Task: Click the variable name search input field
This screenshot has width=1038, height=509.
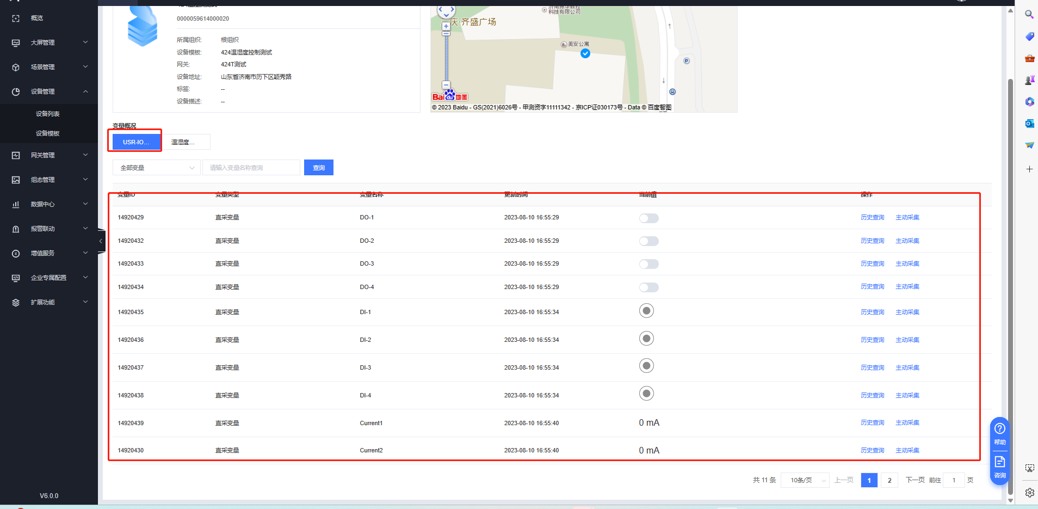Action: click(x=251, y=168)
